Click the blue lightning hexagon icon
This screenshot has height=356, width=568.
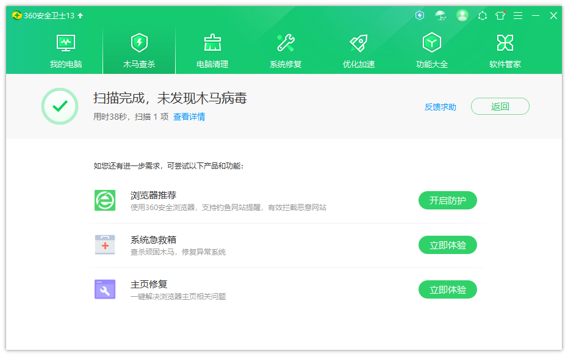pyautogui.click(x=420, y=15)
